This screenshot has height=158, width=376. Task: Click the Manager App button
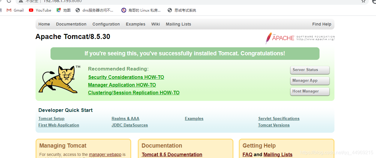(310, 81)
